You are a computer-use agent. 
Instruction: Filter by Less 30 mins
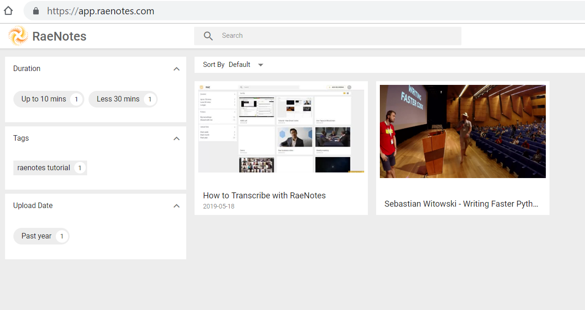123,99
